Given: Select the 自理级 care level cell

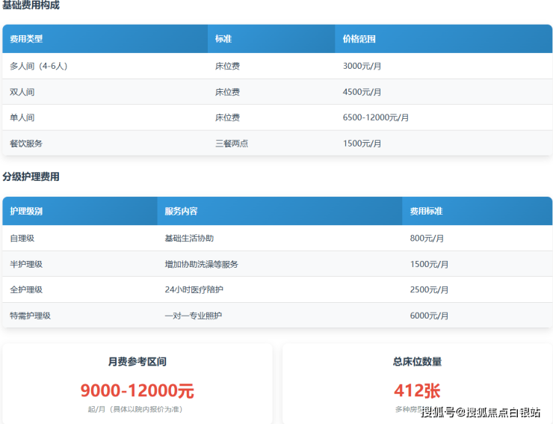Looking at the screenshot, I should (x=22, y=238).
